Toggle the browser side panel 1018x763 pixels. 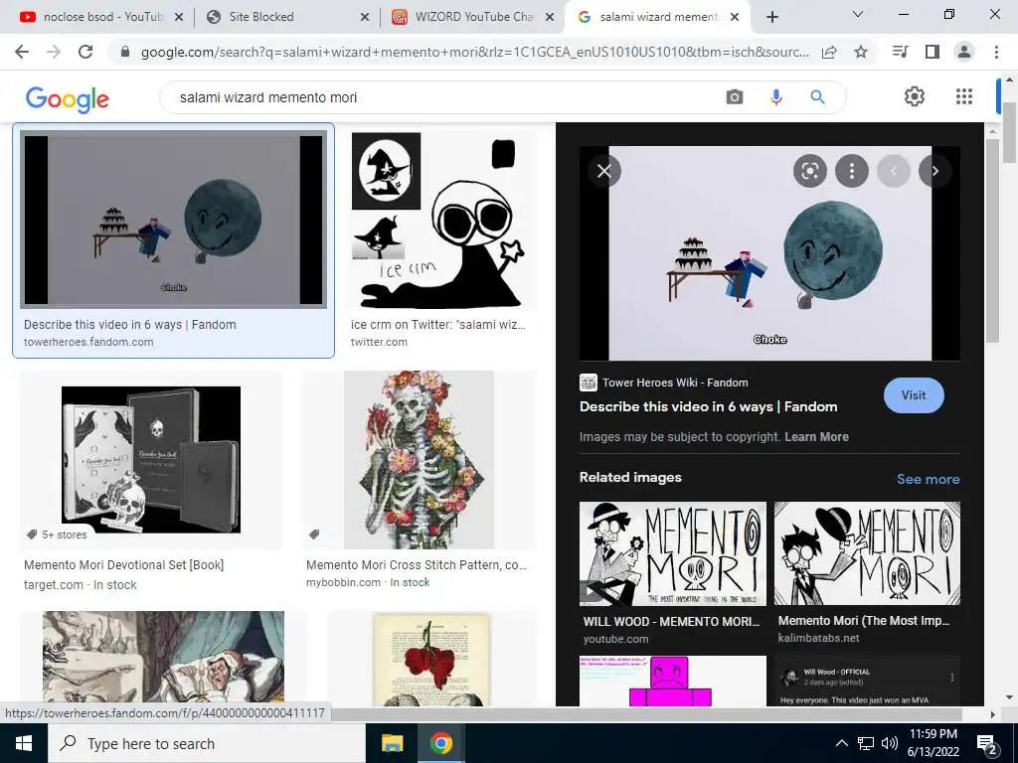(x=933, y=52)
